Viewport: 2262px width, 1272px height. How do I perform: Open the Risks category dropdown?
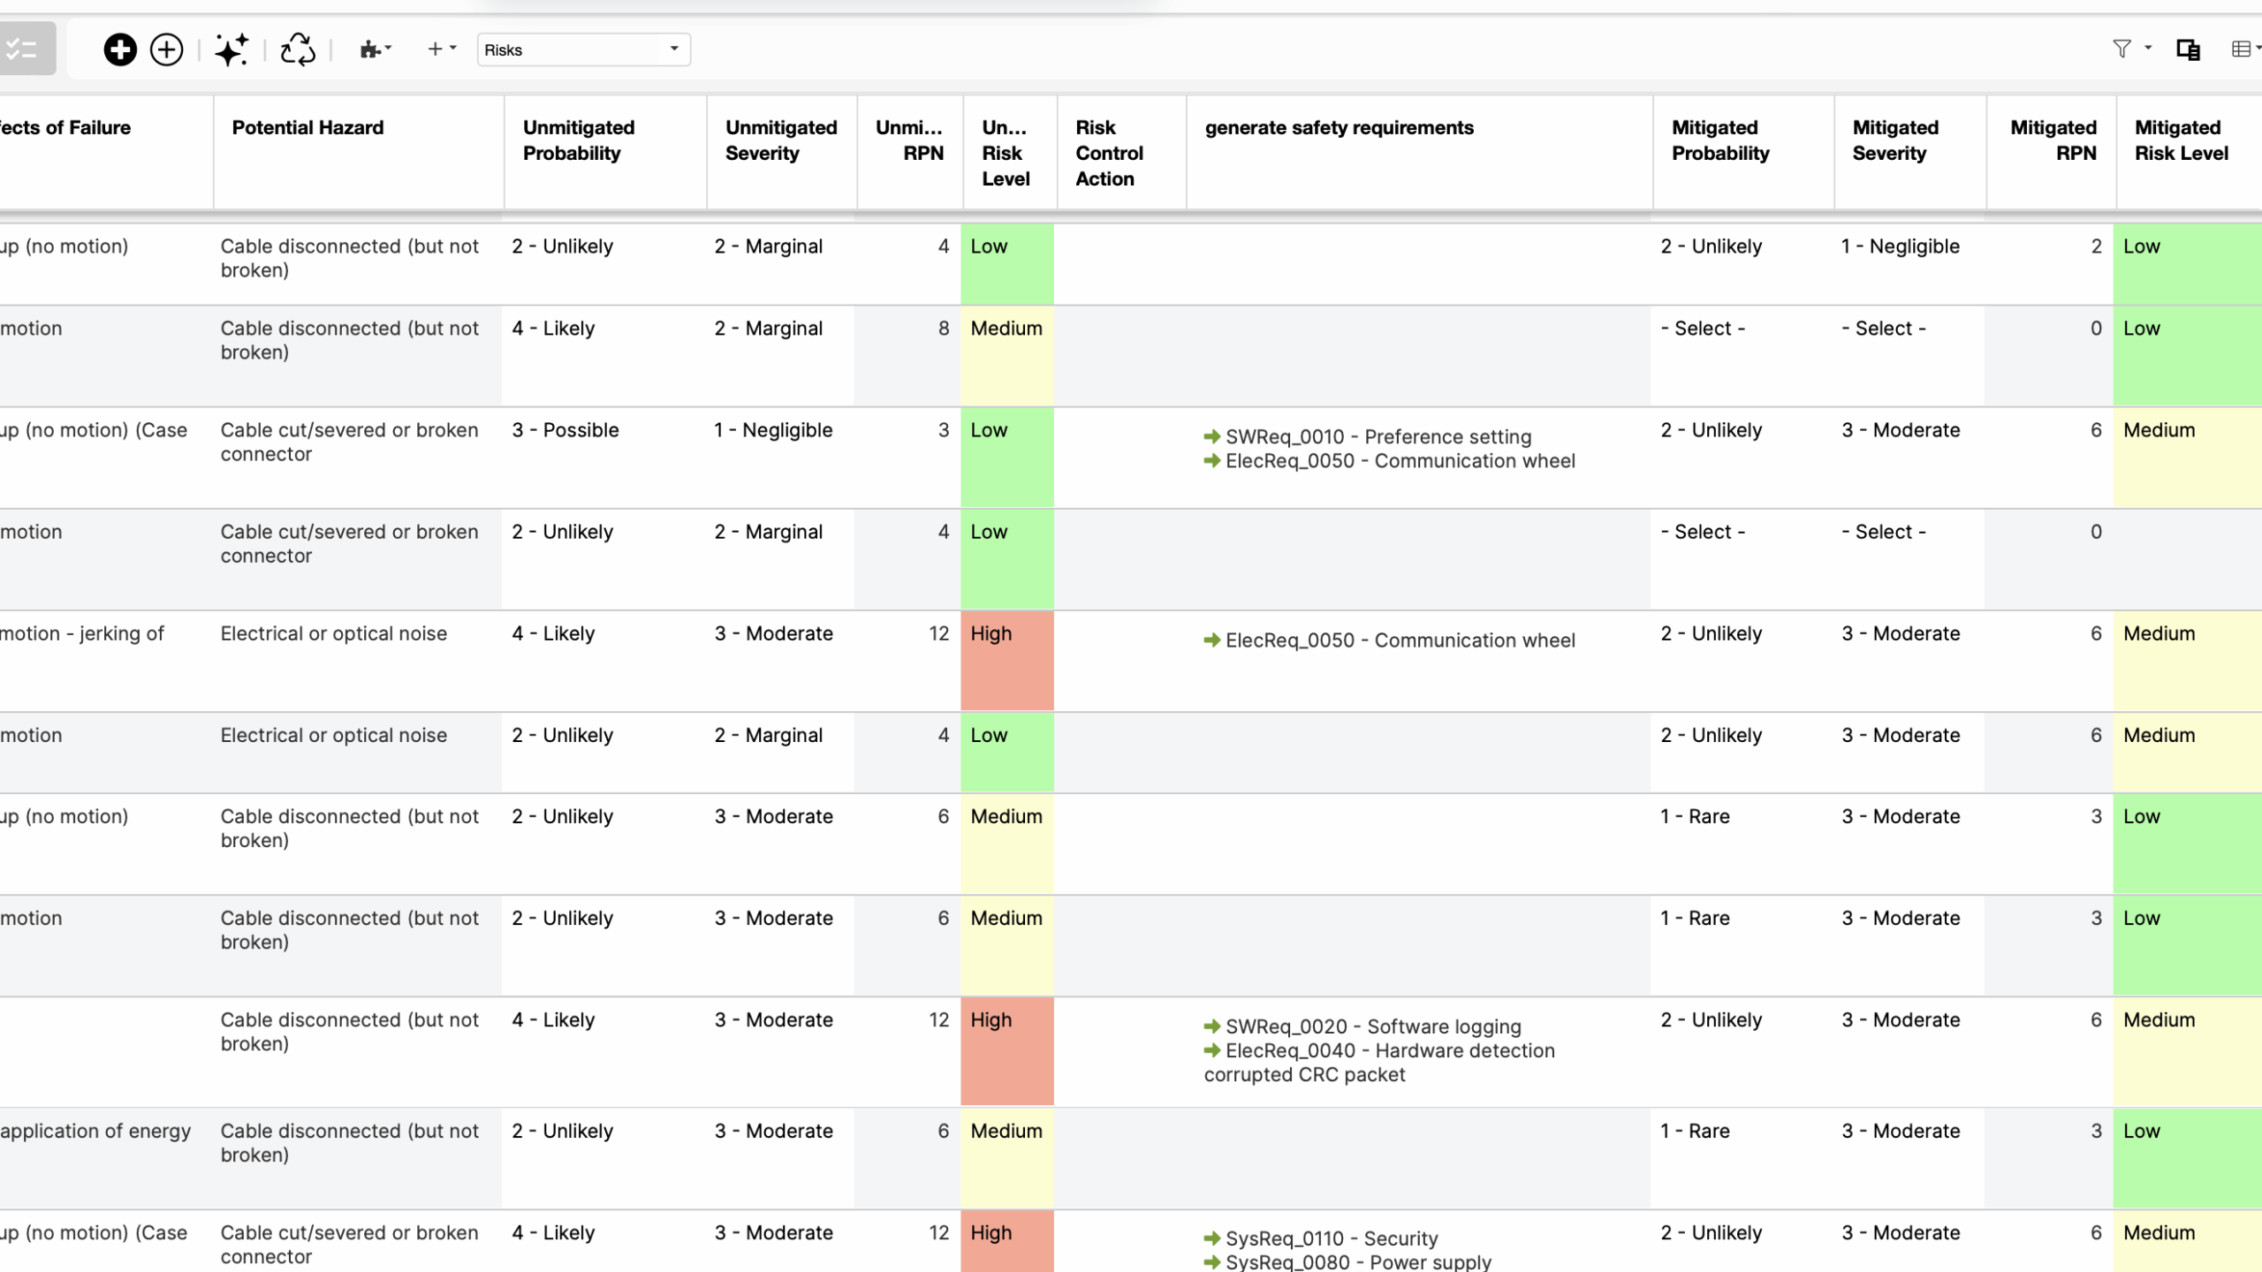583,49
